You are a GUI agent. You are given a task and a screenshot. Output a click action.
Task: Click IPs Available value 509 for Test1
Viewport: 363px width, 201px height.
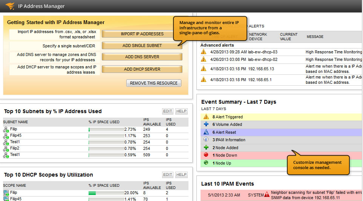147,155
